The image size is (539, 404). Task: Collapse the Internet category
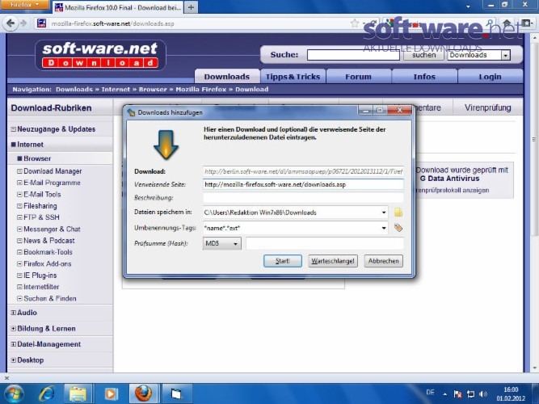click(x=14, y=145)
